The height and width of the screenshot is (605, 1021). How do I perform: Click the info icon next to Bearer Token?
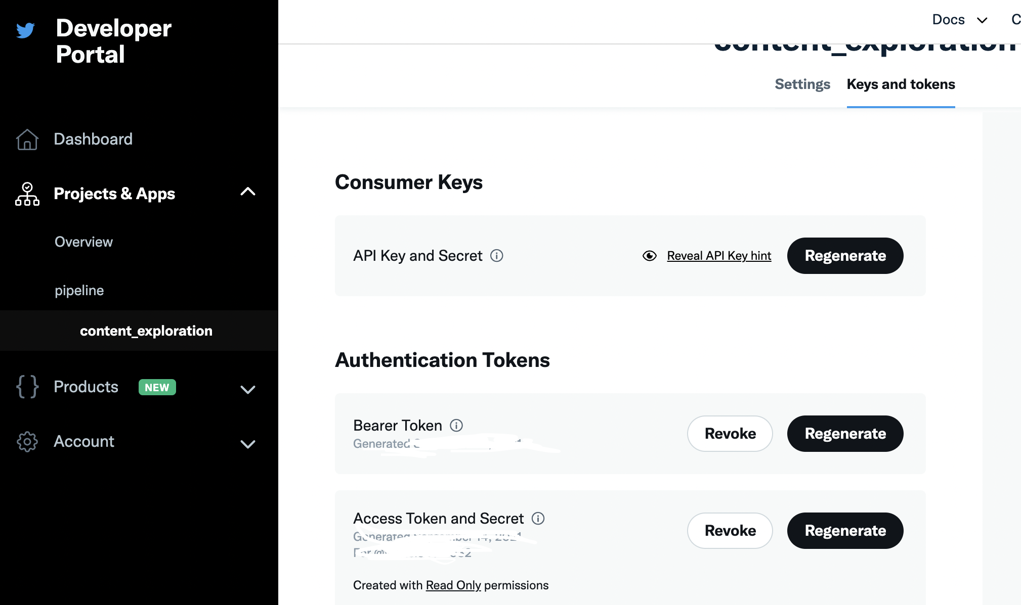pos(456,425)
